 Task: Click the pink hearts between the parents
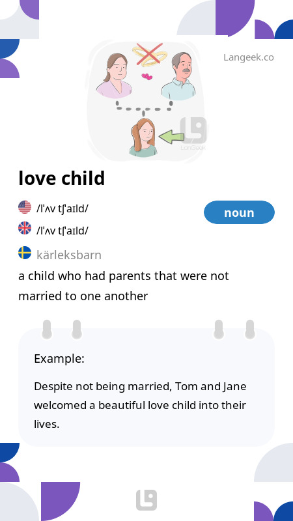(147, 77)
